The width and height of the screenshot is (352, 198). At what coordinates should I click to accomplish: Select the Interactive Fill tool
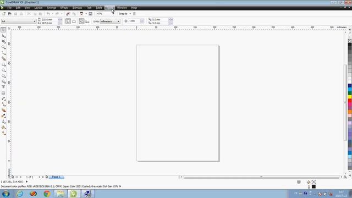click(x=3, y=133)
